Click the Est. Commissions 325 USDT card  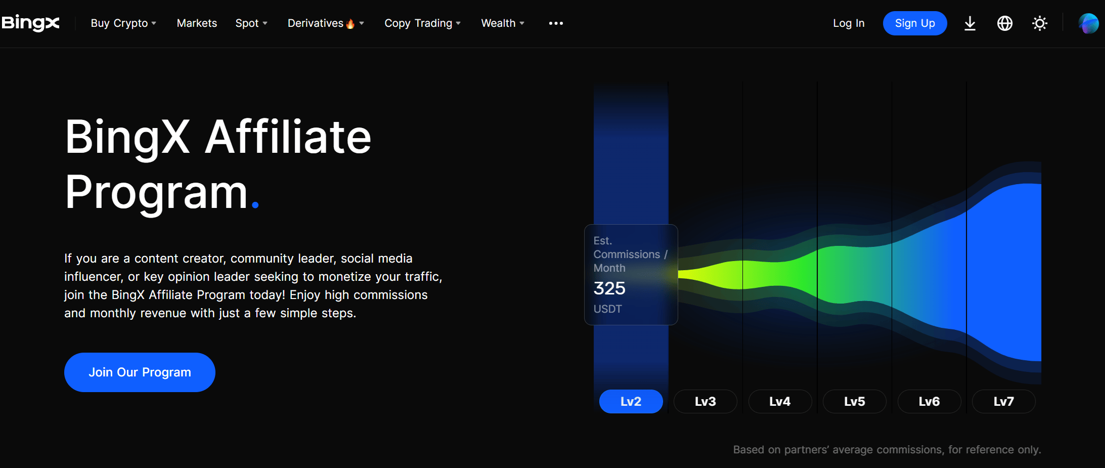coord(631,275)
